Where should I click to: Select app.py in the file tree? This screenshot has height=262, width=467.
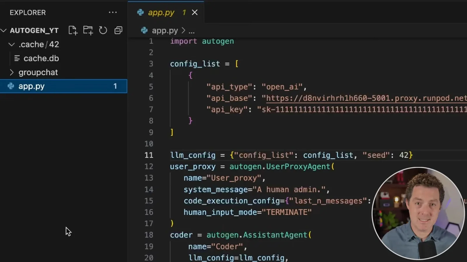pyautogui.click(x=64, y=86)
